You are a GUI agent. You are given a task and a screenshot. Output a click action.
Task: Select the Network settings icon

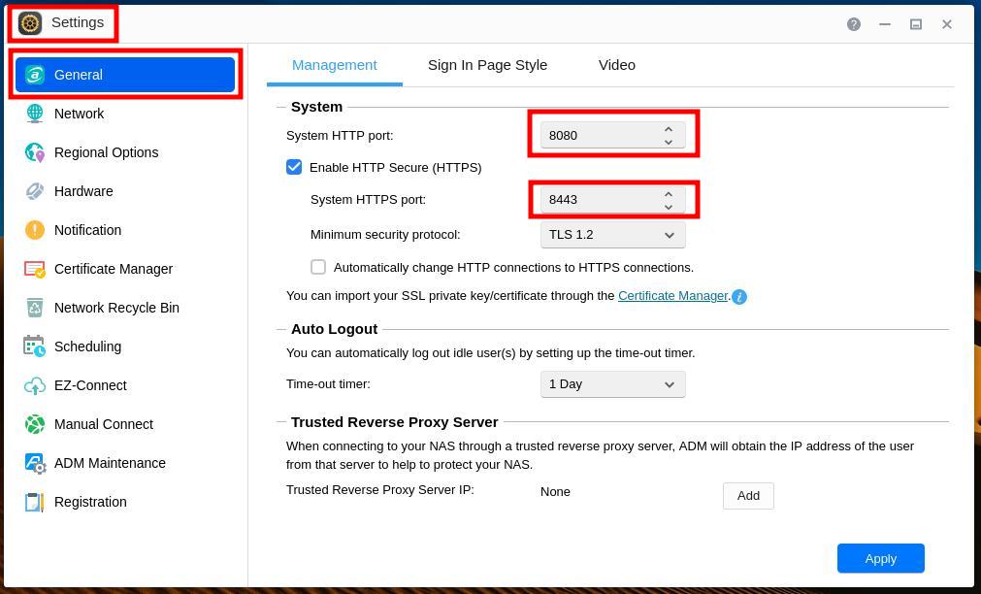[x=35, y=114]
